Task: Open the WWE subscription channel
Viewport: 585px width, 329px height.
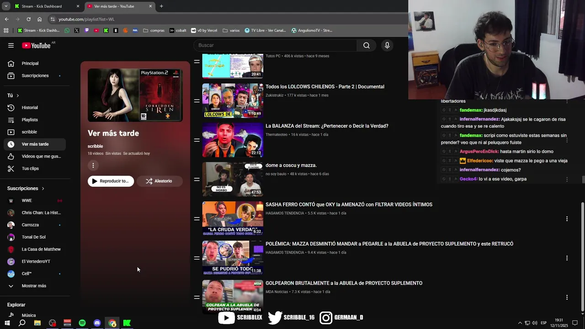Action: pos(35,201)
